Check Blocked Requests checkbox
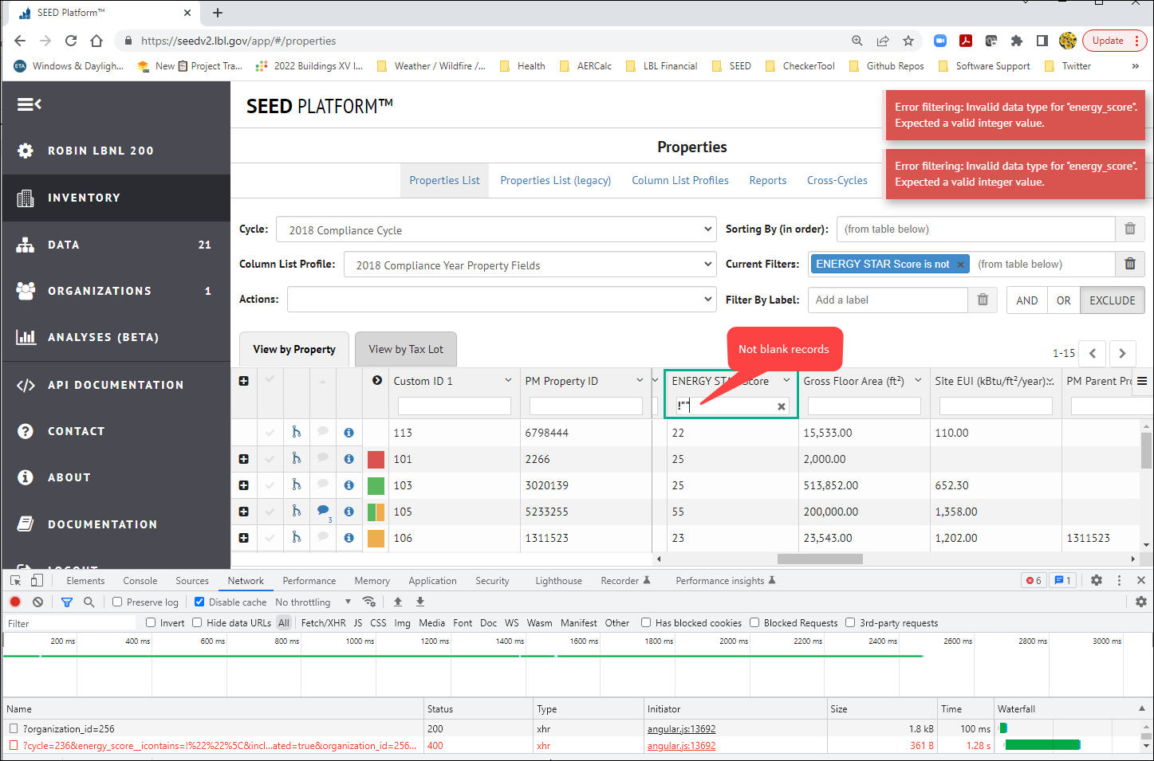This screenshot has width=1154, height=761. coord(754,622)
